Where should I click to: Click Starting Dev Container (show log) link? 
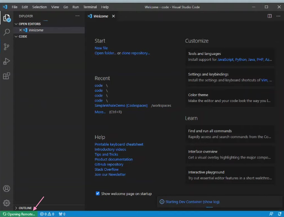click(192, 202)
